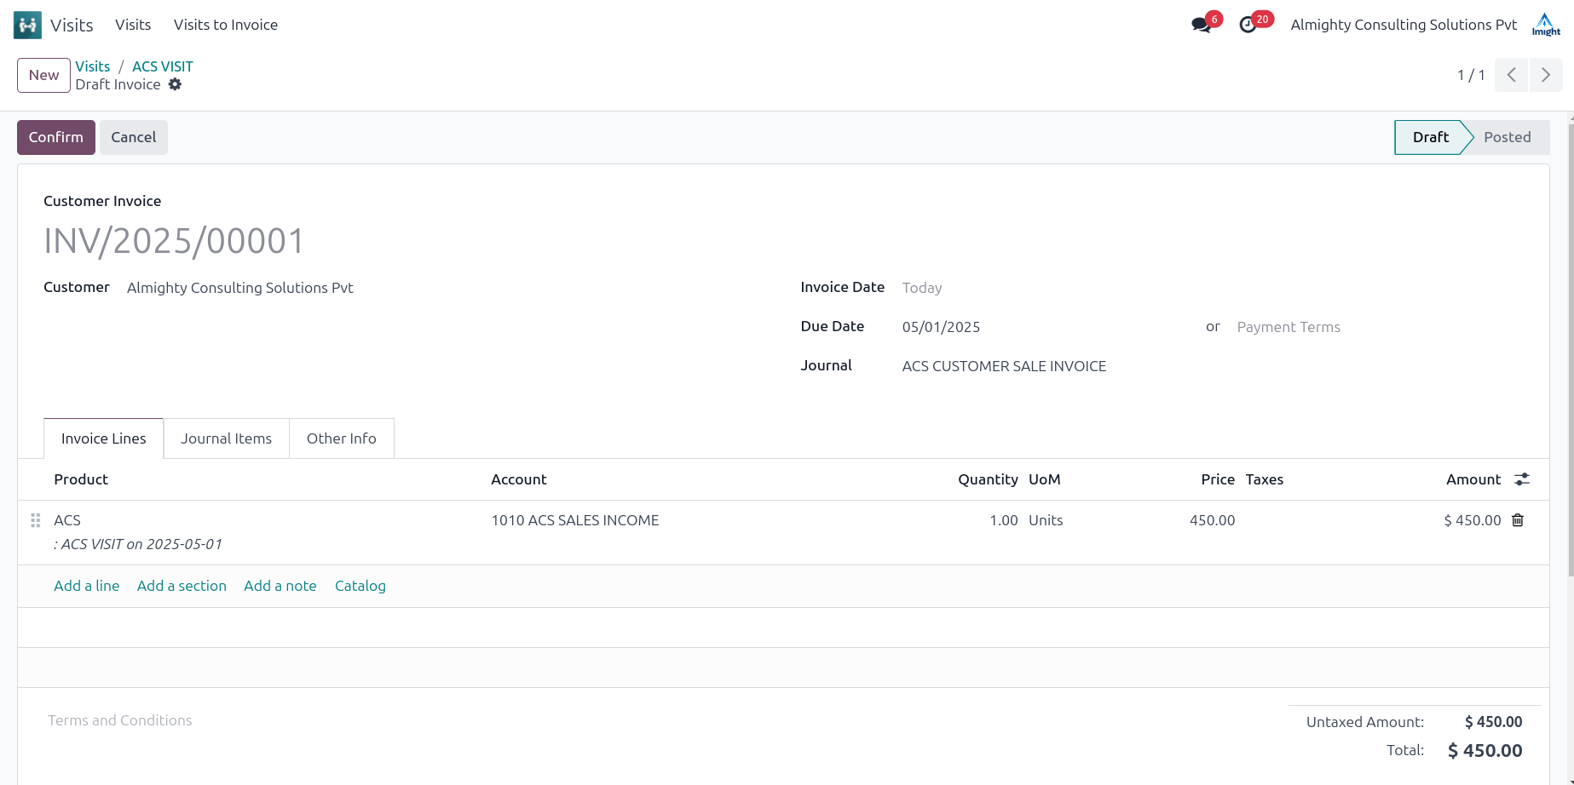Click the drag handle on ACS line
Screen dimensions: 1574x785
pos(36,520)
